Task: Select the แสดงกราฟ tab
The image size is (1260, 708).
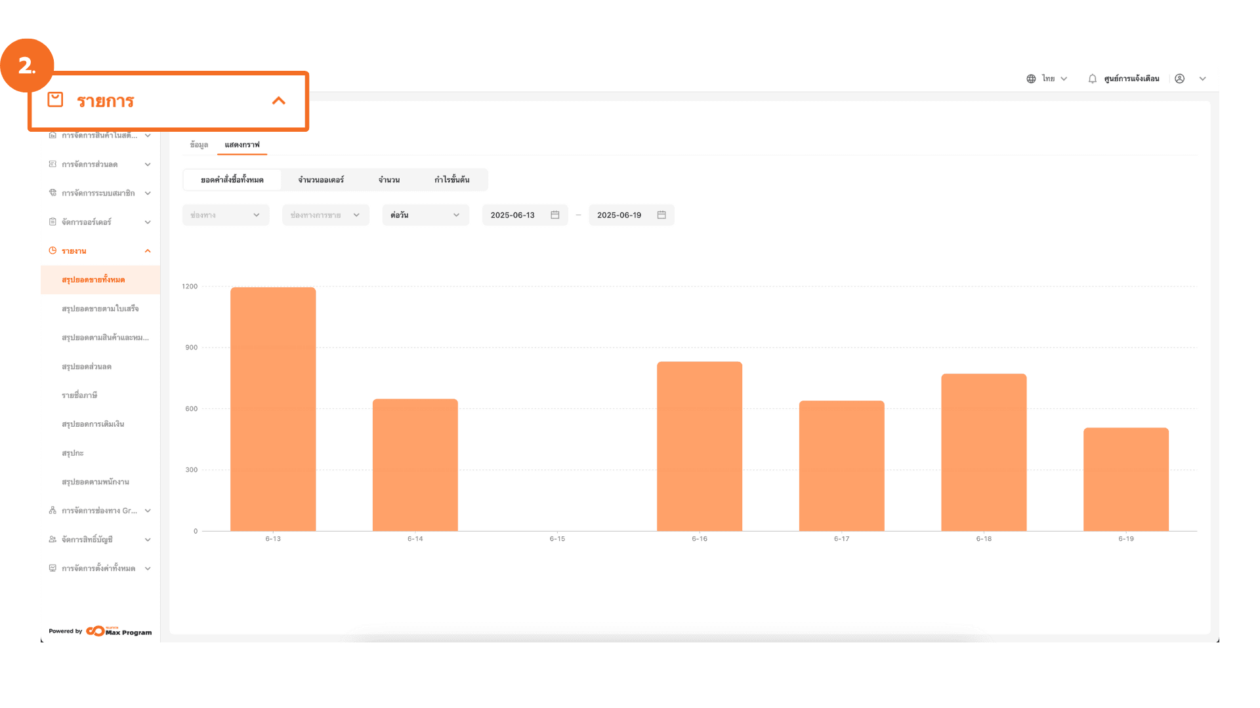Action: (x=242, y=145)
